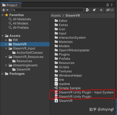
Task: Select All Materials in Favorites
Action: [x=20, y=19]
